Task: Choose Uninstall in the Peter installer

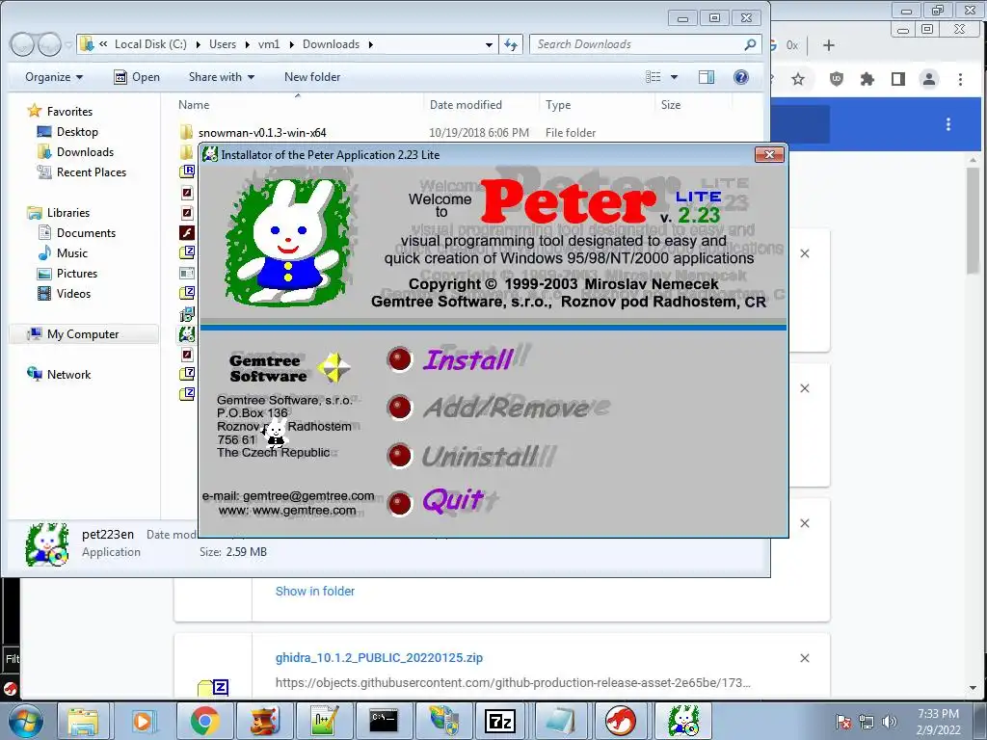Action: click(480, 456)
